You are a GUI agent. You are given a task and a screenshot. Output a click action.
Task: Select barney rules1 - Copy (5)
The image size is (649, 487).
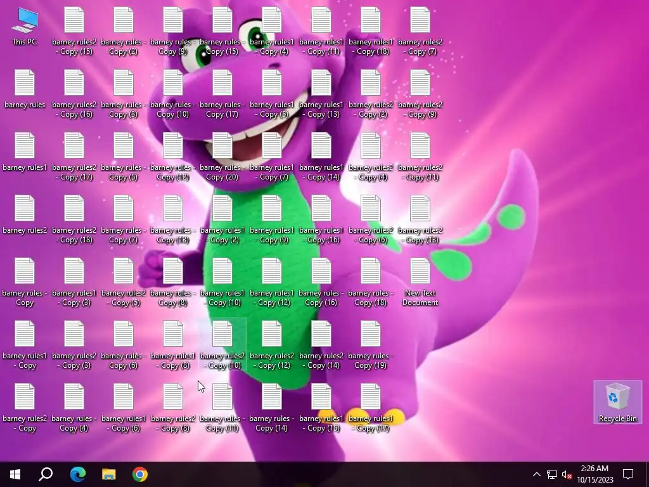[x=272, y=94]
